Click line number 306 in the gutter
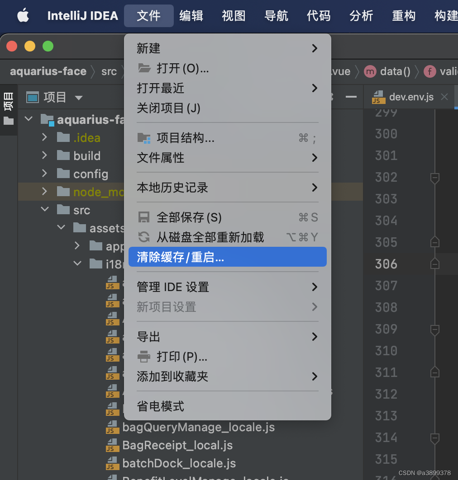This screenshot has width=458, height=480. click(385, 264)
